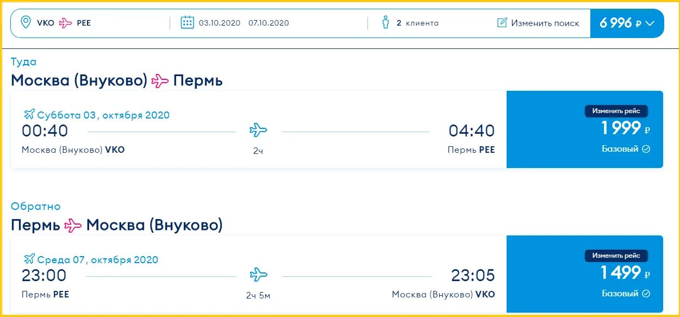Toggle the Базовый fare checkmark for return flight

point(646,294)
